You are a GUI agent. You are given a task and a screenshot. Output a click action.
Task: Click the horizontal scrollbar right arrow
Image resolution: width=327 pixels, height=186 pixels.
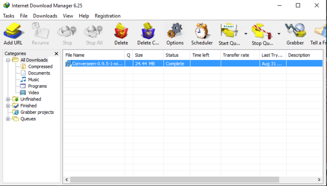pyautogui.click(x=319, y=180)
